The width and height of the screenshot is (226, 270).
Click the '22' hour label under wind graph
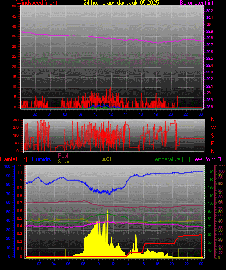click(x=186, y=114)
